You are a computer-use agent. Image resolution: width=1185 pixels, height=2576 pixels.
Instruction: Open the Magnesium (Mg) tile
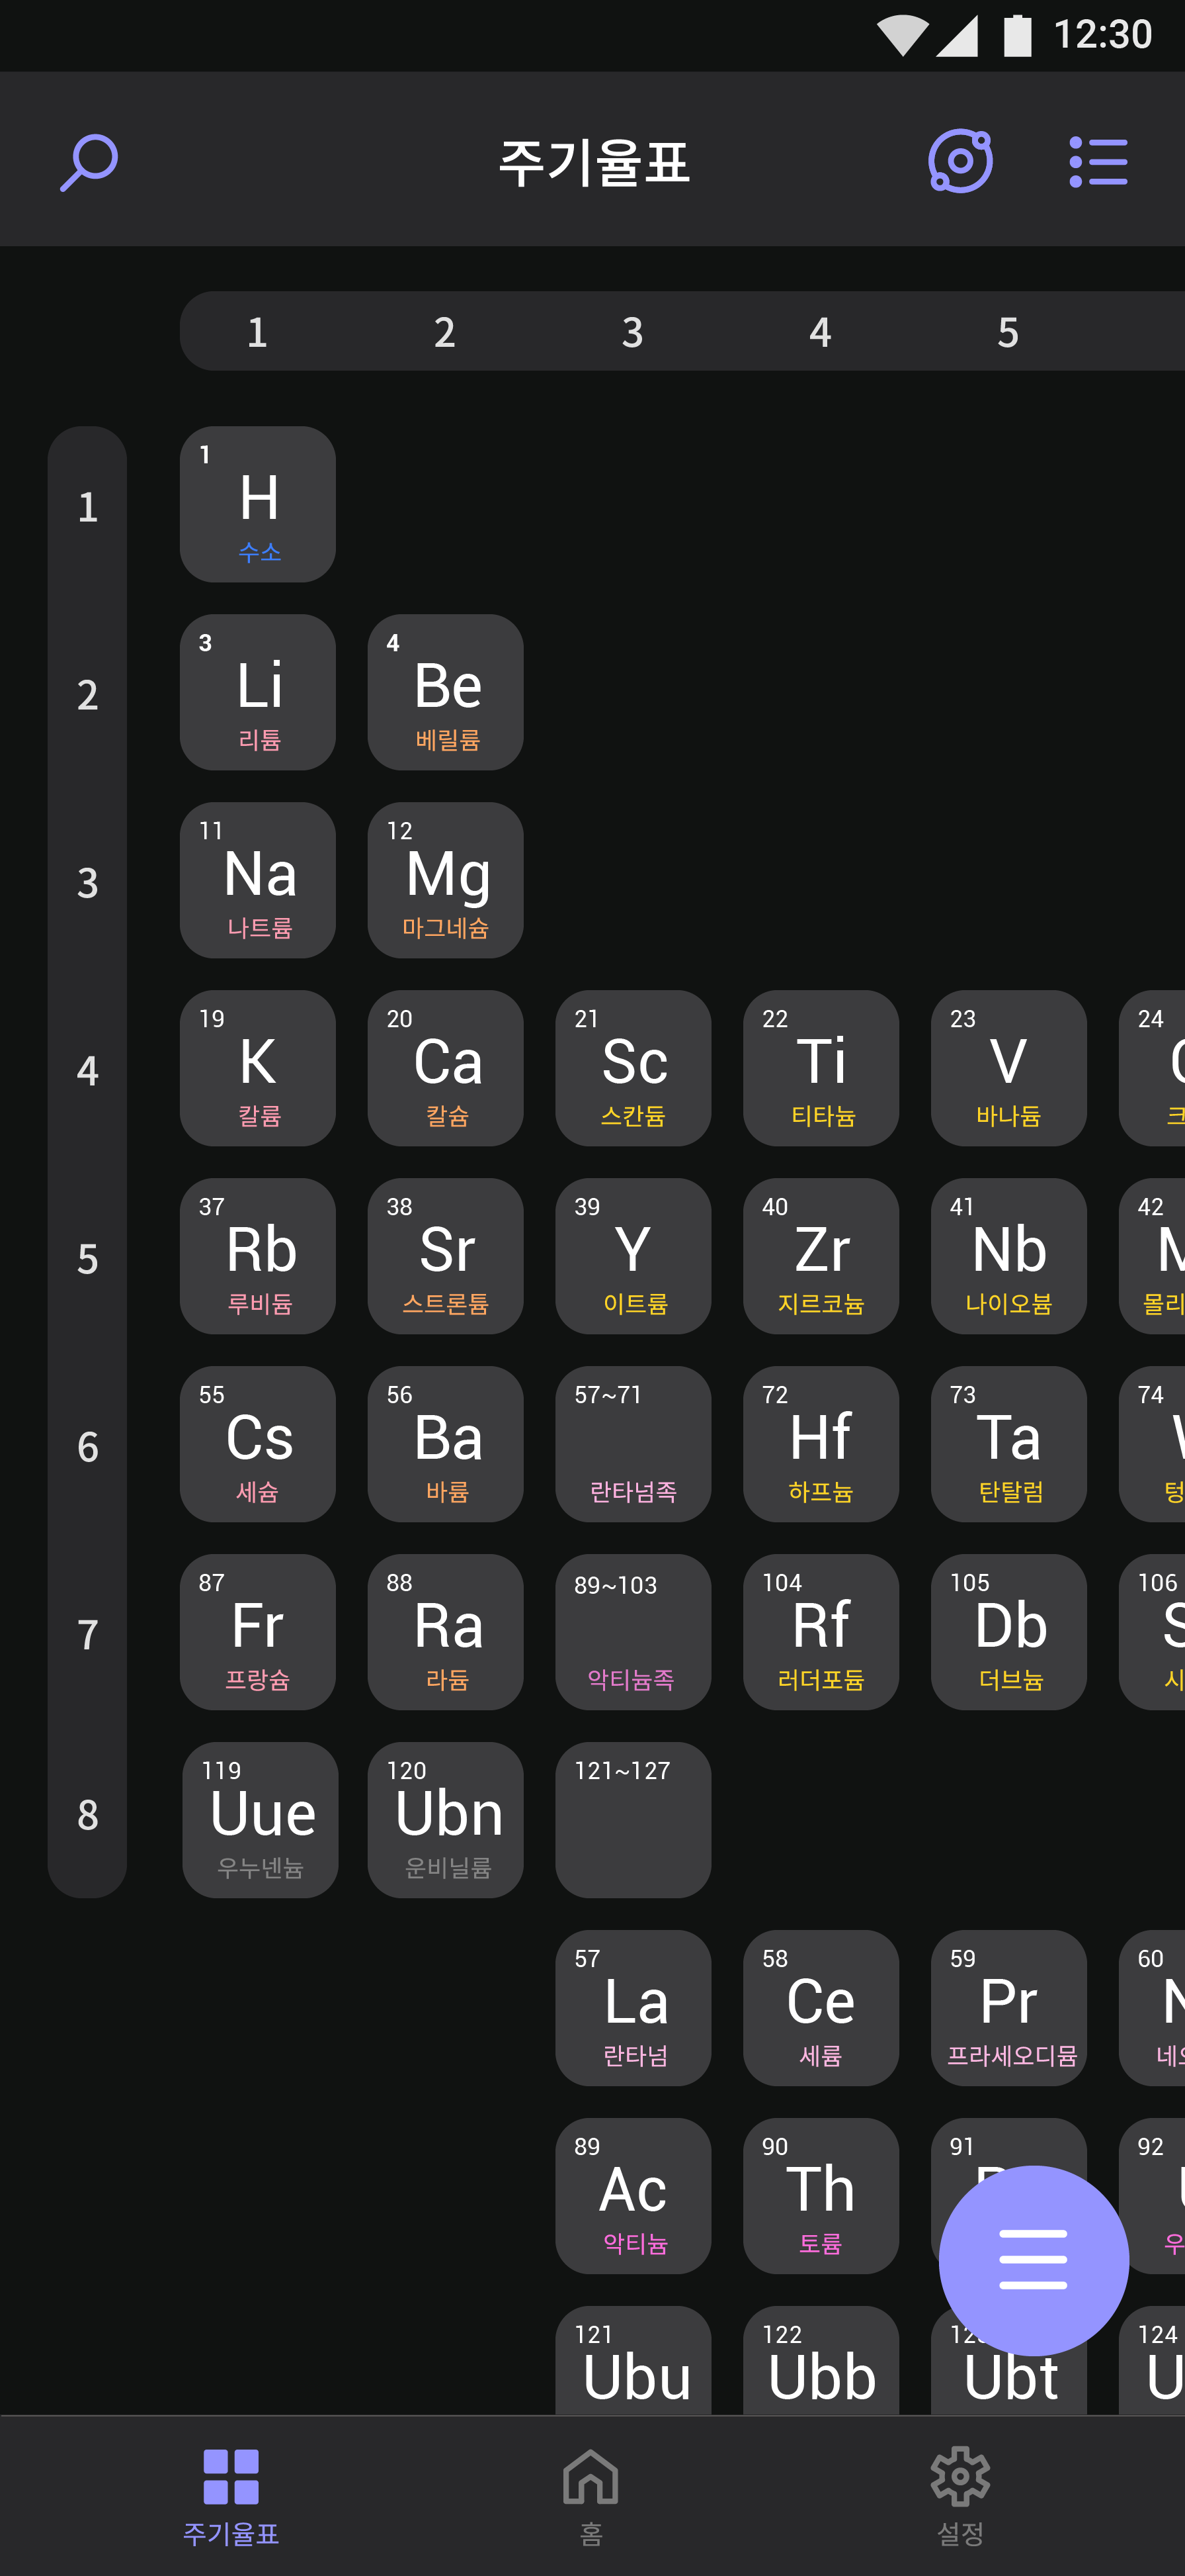[x=446, y=880]
